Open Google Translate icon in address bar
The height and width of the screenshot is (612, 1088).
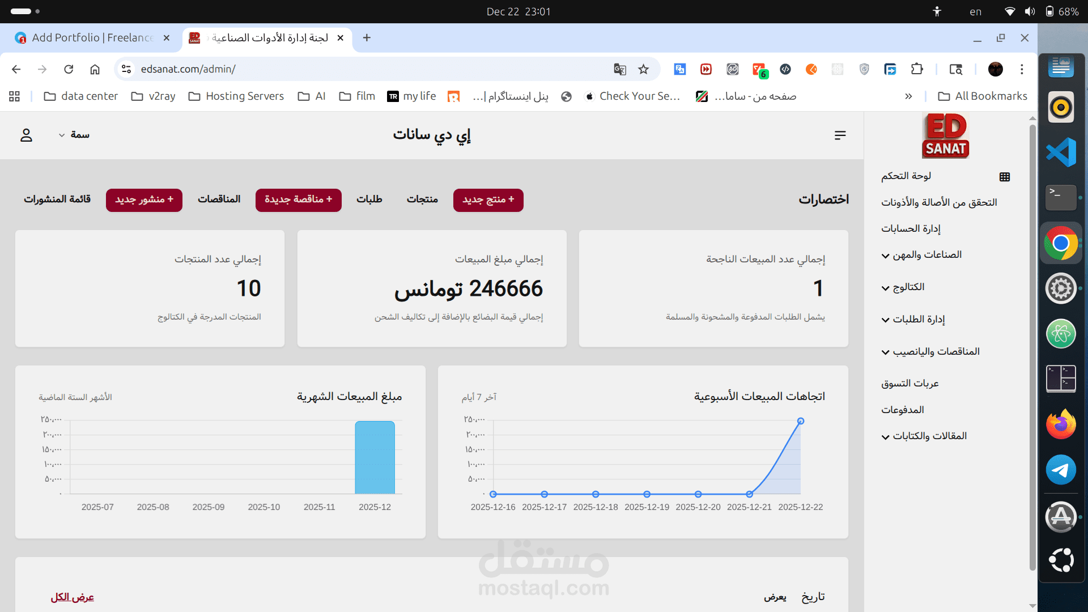(619, 69)
